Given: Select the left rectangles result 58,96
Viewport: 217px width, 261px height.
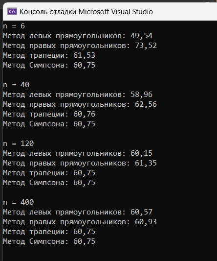Looking at the screenshot, I should (x=141, y=95).
